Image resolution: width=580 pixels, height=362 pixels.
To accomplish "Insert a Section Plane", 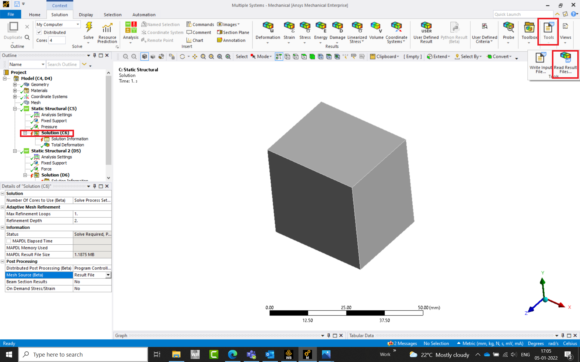I will click(233, 32).
